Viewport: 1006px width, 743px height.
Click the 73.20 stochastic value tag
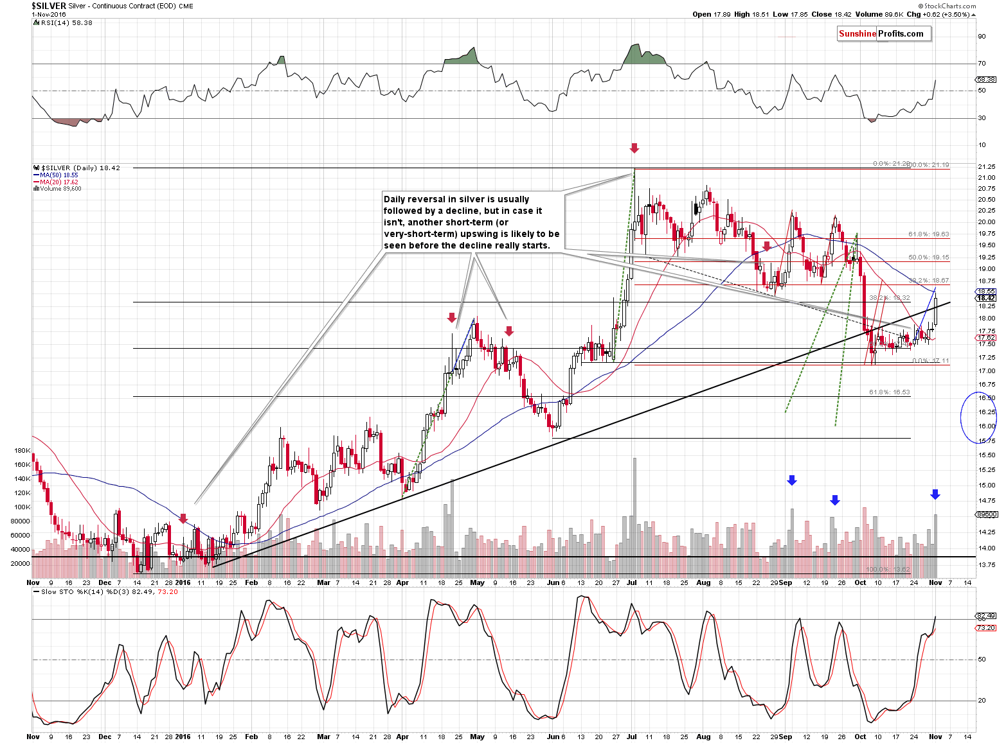coord(986,627)
